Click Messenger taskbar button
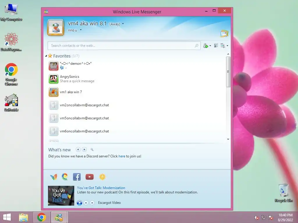The height and width of the screenshot is (223, 298). coord(59,217)
